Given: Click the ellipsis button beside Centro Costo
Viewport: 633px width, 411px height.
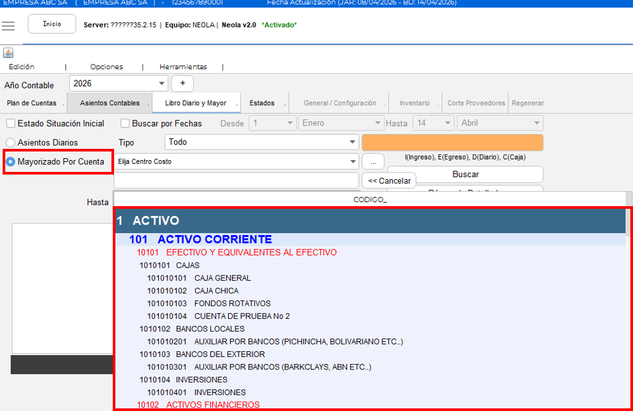Looking at the screenshot, I should pos(373,162).
